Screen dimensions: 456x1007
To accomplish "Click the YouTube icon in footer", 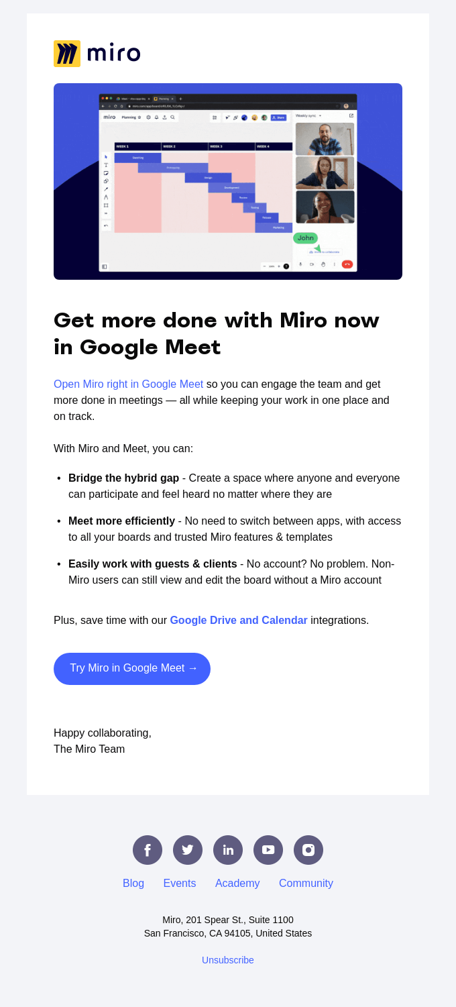I will (268, 850).
